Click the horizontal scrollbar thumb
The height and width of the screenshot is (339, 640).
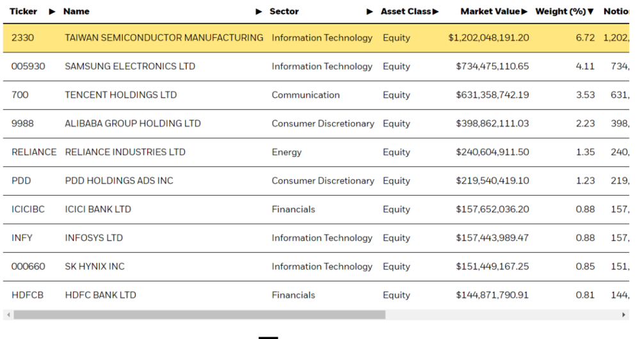click(199, 315)
